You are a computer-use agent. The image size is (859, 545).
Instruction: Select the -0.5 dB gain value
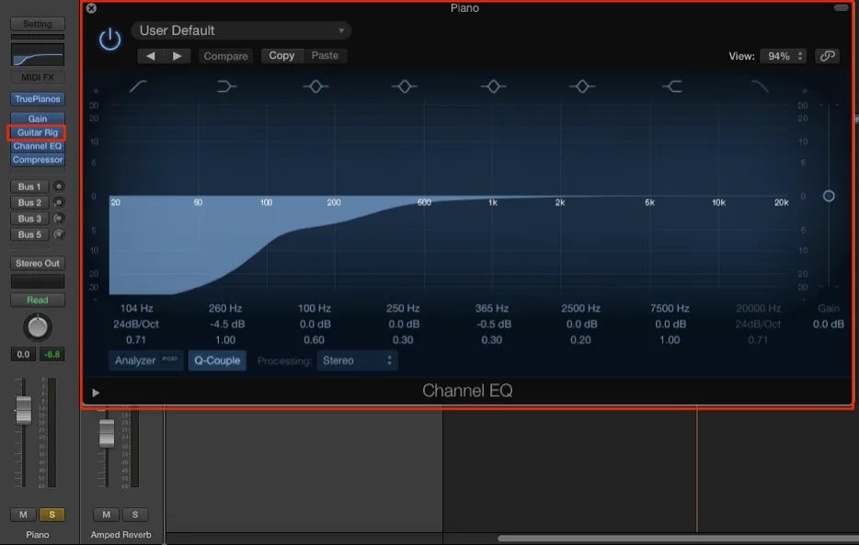(494, 324)
